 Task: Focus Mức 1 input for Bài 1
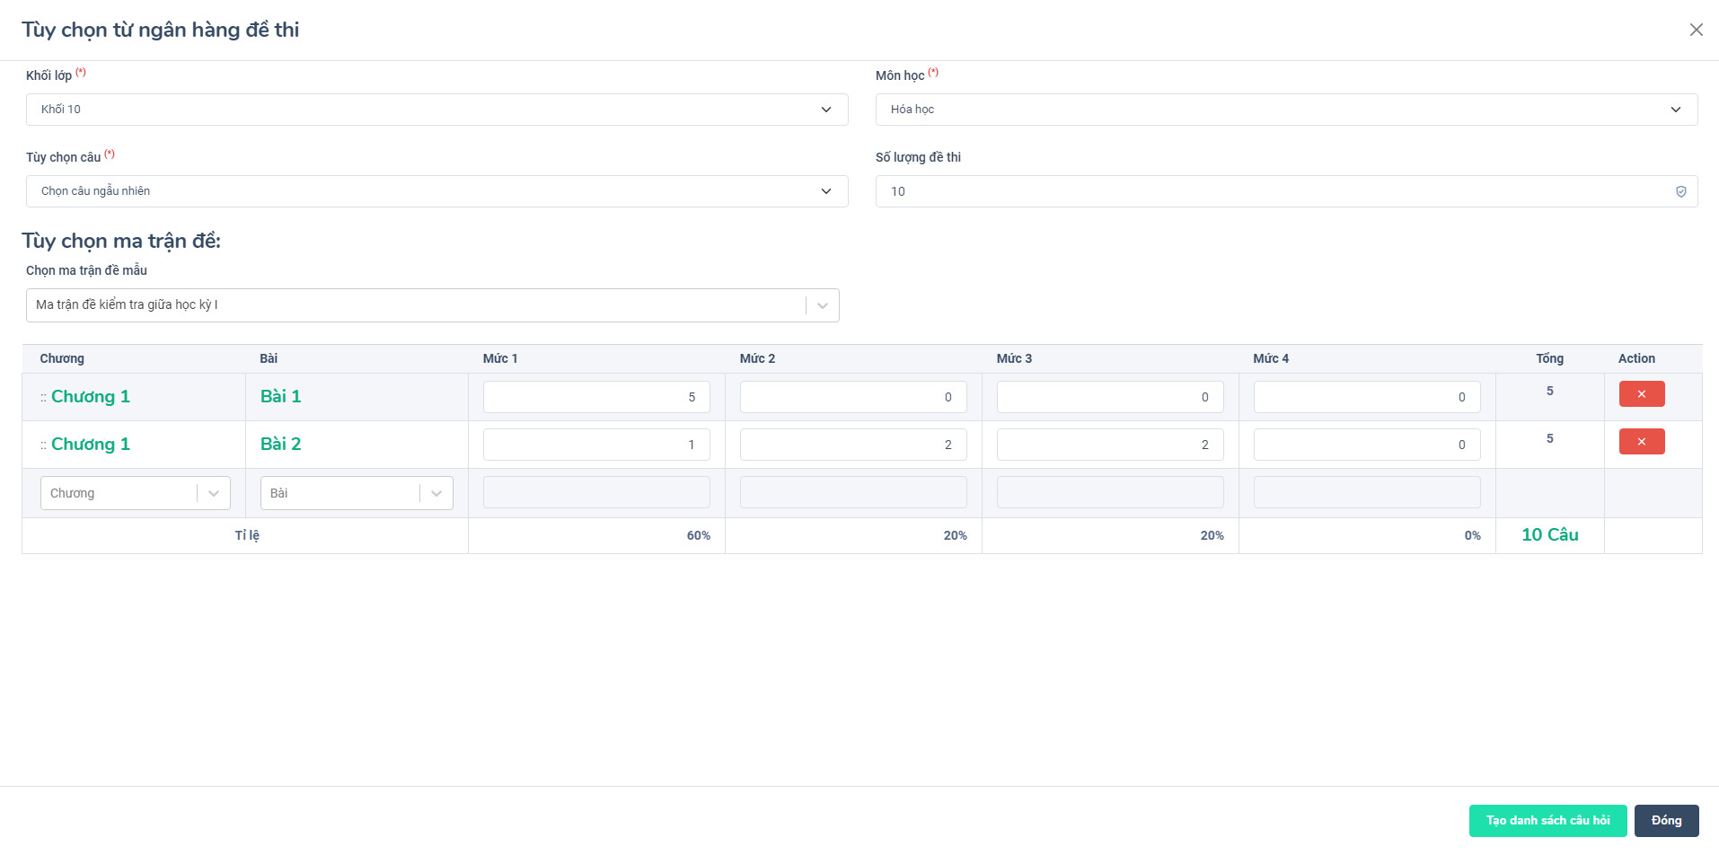(x=595, y=397)
